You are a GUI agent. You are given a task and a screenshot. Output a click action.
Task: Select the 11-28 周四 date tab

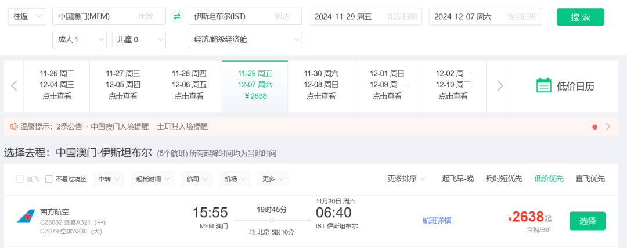pos(189,85)
